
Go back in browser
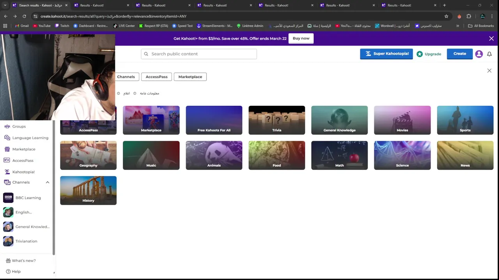tap(5, 16)
